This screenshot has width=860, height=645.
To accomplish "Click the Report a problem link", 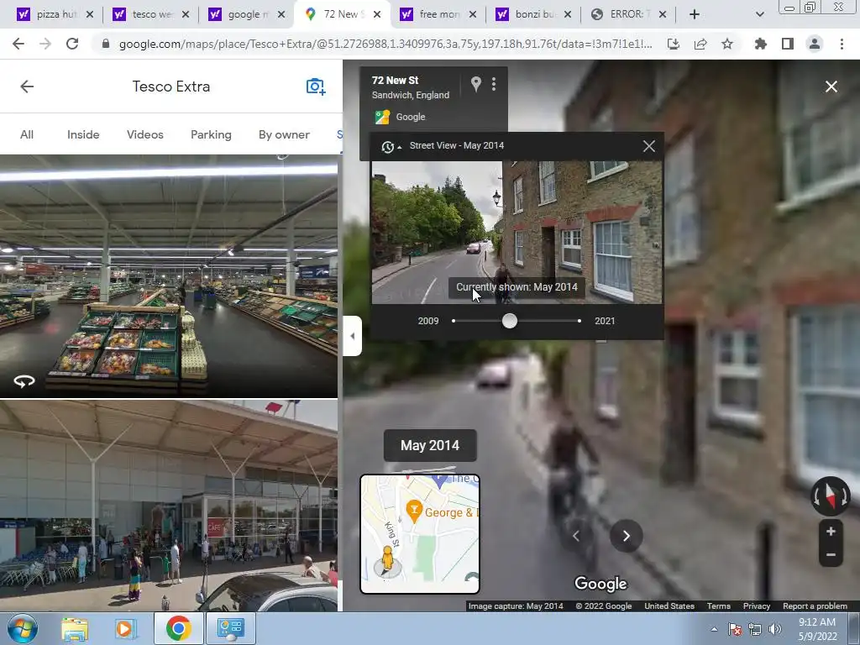I will 815,606.
